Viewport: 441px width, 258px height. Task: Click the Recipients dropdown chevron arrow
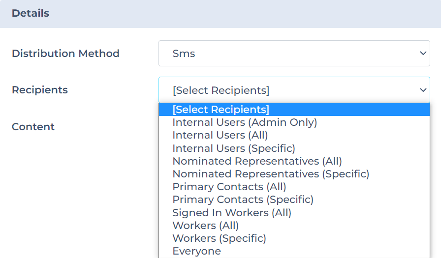(422, 90)
